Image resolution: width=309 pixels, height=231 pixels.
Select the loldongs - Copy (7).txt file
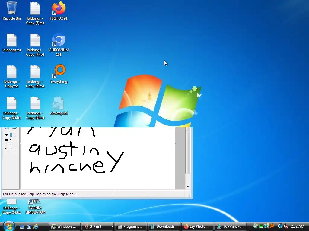click(35, 45)
